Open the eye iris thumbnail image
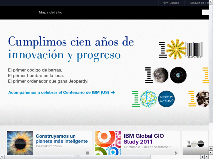Viewport: 213px width, 159px height. coord(20,143)
